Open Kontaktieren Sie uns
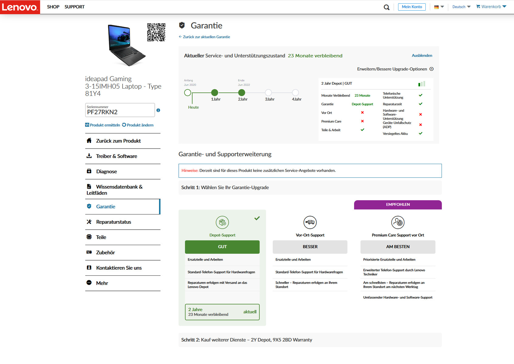Screen dimensions: 514x364 pyautogui.click(x=123, y=268)
